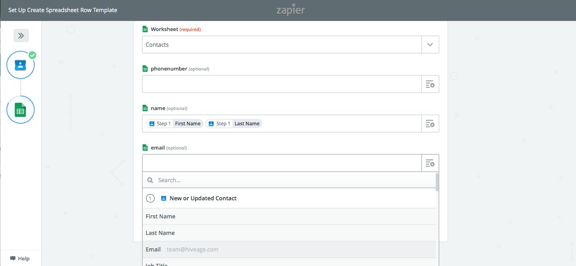Image resolution: width=576 pixels, height=266 pixels.
Task: Click into the email input field
Action: click(x=281, y=163)
